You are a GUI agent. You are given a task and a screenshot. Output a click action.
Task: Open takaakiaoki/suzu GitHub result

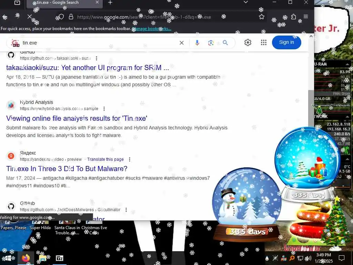coord(87,68)
